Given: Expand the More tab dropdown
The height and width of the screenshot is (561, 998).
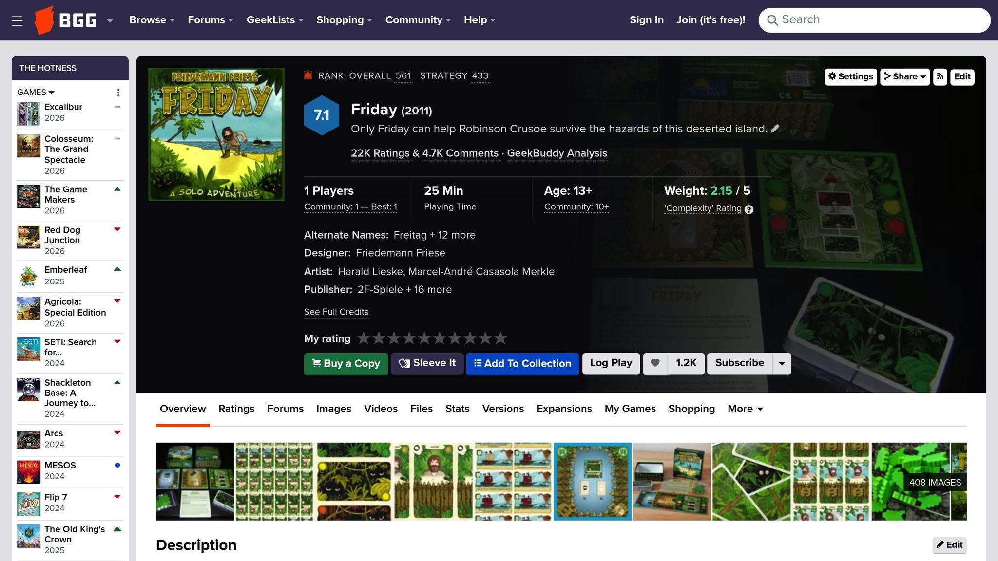Looking at the screenshot, I should click(x=745, y=409).
